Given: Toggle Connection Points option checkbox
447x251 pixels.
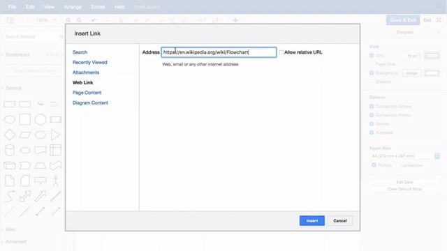Looking at the screenshot, I should [x=372, y=115].
